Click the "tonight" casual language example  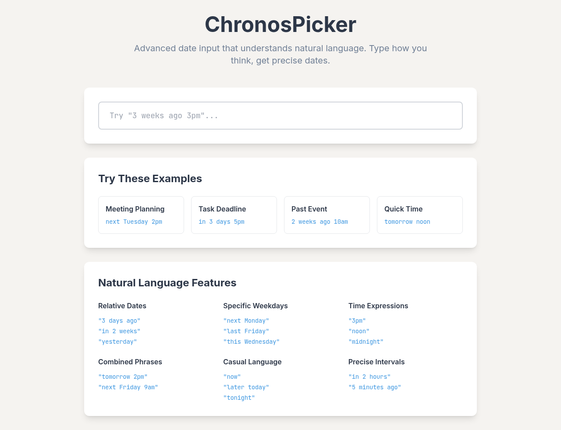pos(239,398)
